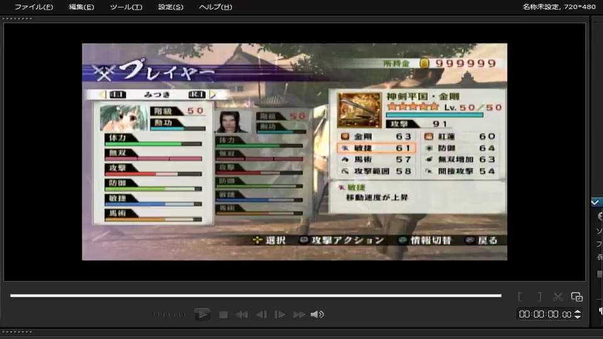The height and width of the screenshot is (339, 603).
Task: Click the 紅蓮 60 stat in preview
Action: click(x=460, y=136)
